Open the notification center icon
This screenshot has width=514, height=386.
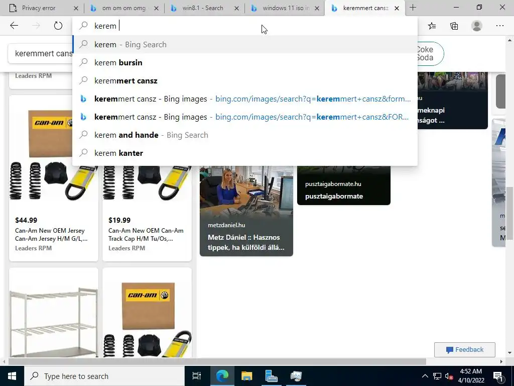pyautogui.click(x=497, y=376)
